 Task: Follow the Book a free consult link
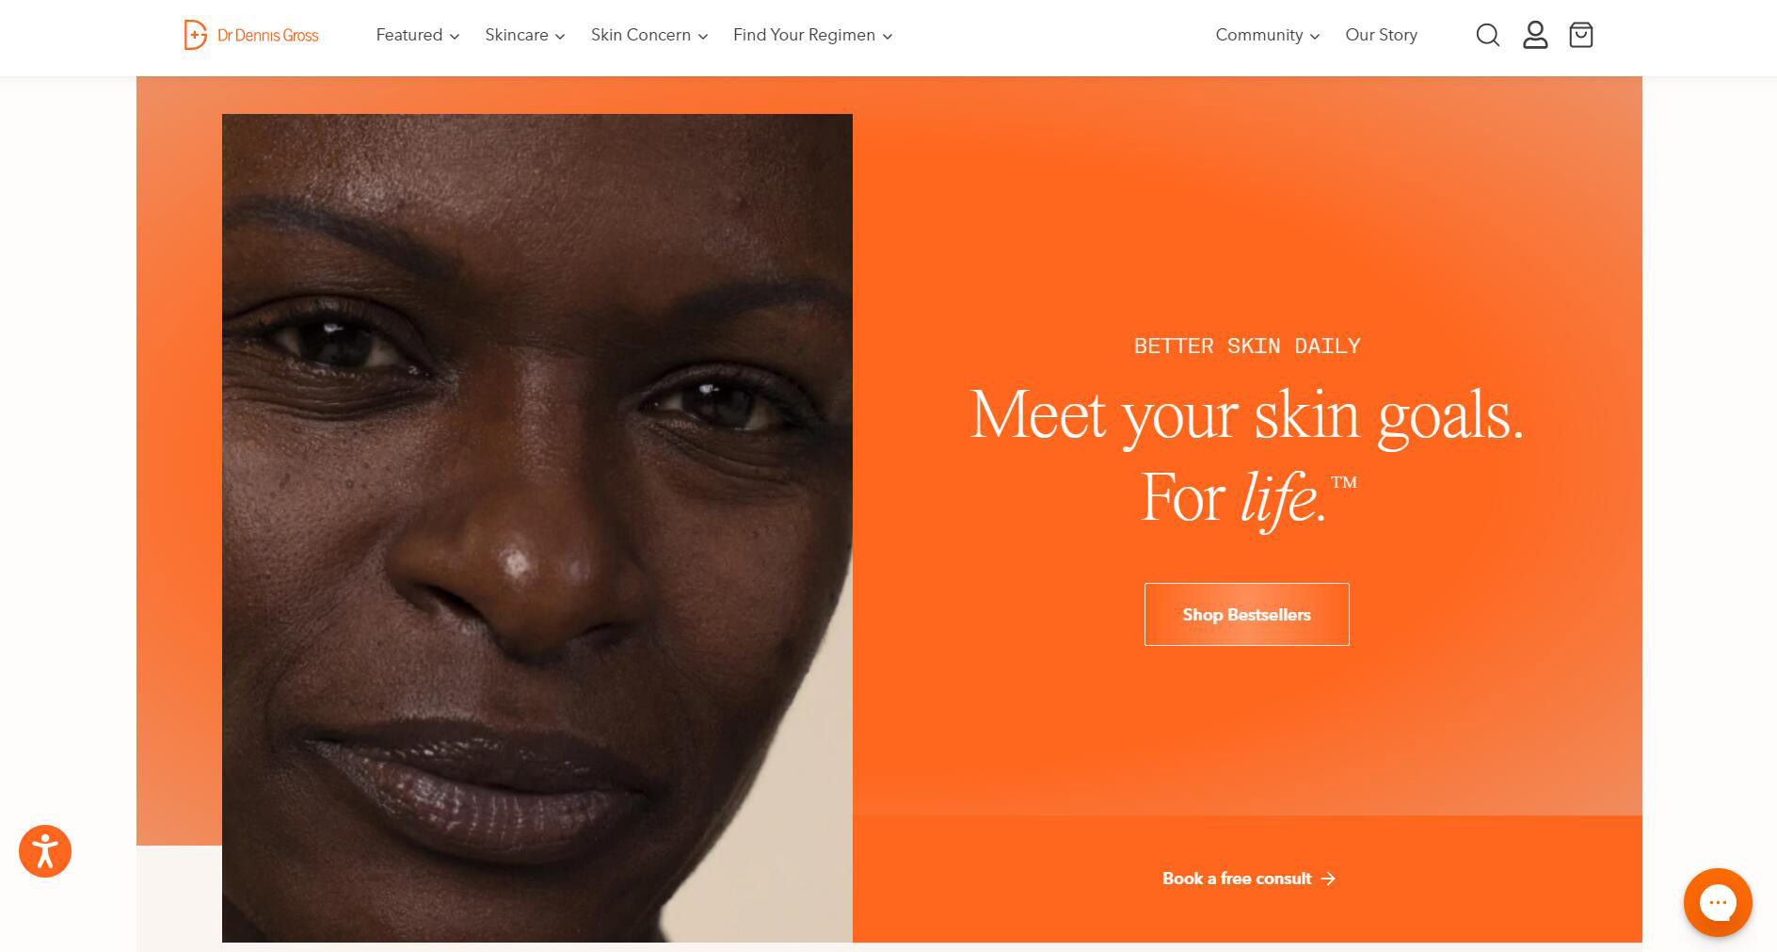(x=1237, y=879)
